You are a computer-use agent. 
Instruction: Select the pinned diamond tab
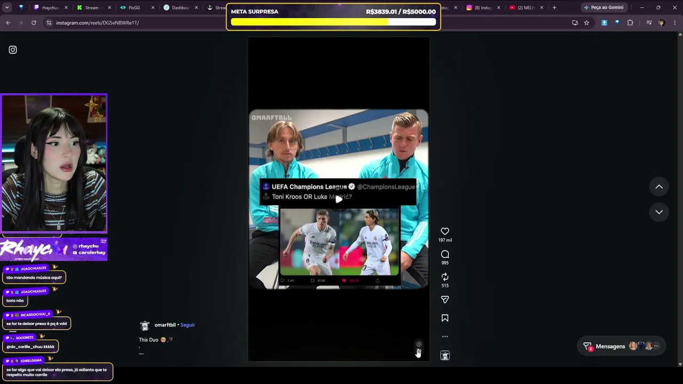pyautogui.click(x=21, y=7)
